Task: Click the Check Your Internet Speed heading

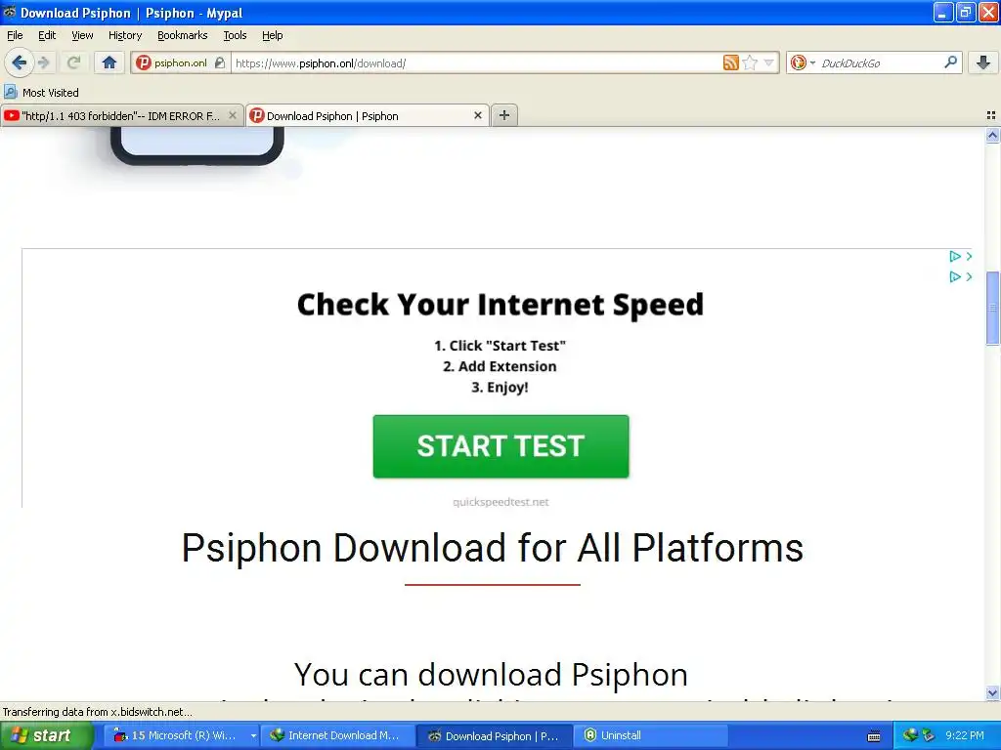Action: click(500, 305)
